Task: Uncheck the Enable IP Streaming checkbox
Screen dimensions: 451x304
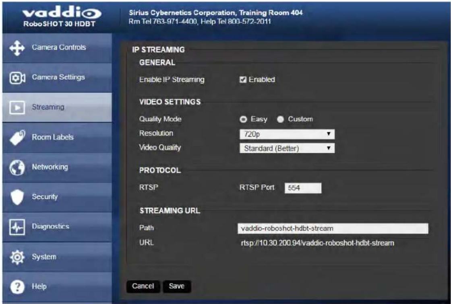Action: (x=243, y=80)
